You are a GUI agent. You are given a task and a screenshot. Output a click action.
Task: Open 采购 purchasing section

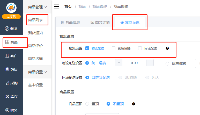11,83
